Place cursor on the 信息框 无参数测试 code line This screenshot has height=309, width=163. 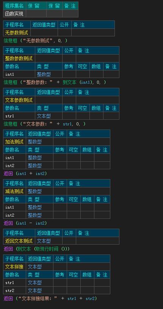[x=36, y=41]
